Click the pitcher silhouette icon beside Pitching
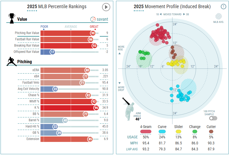 pos(11,61)
